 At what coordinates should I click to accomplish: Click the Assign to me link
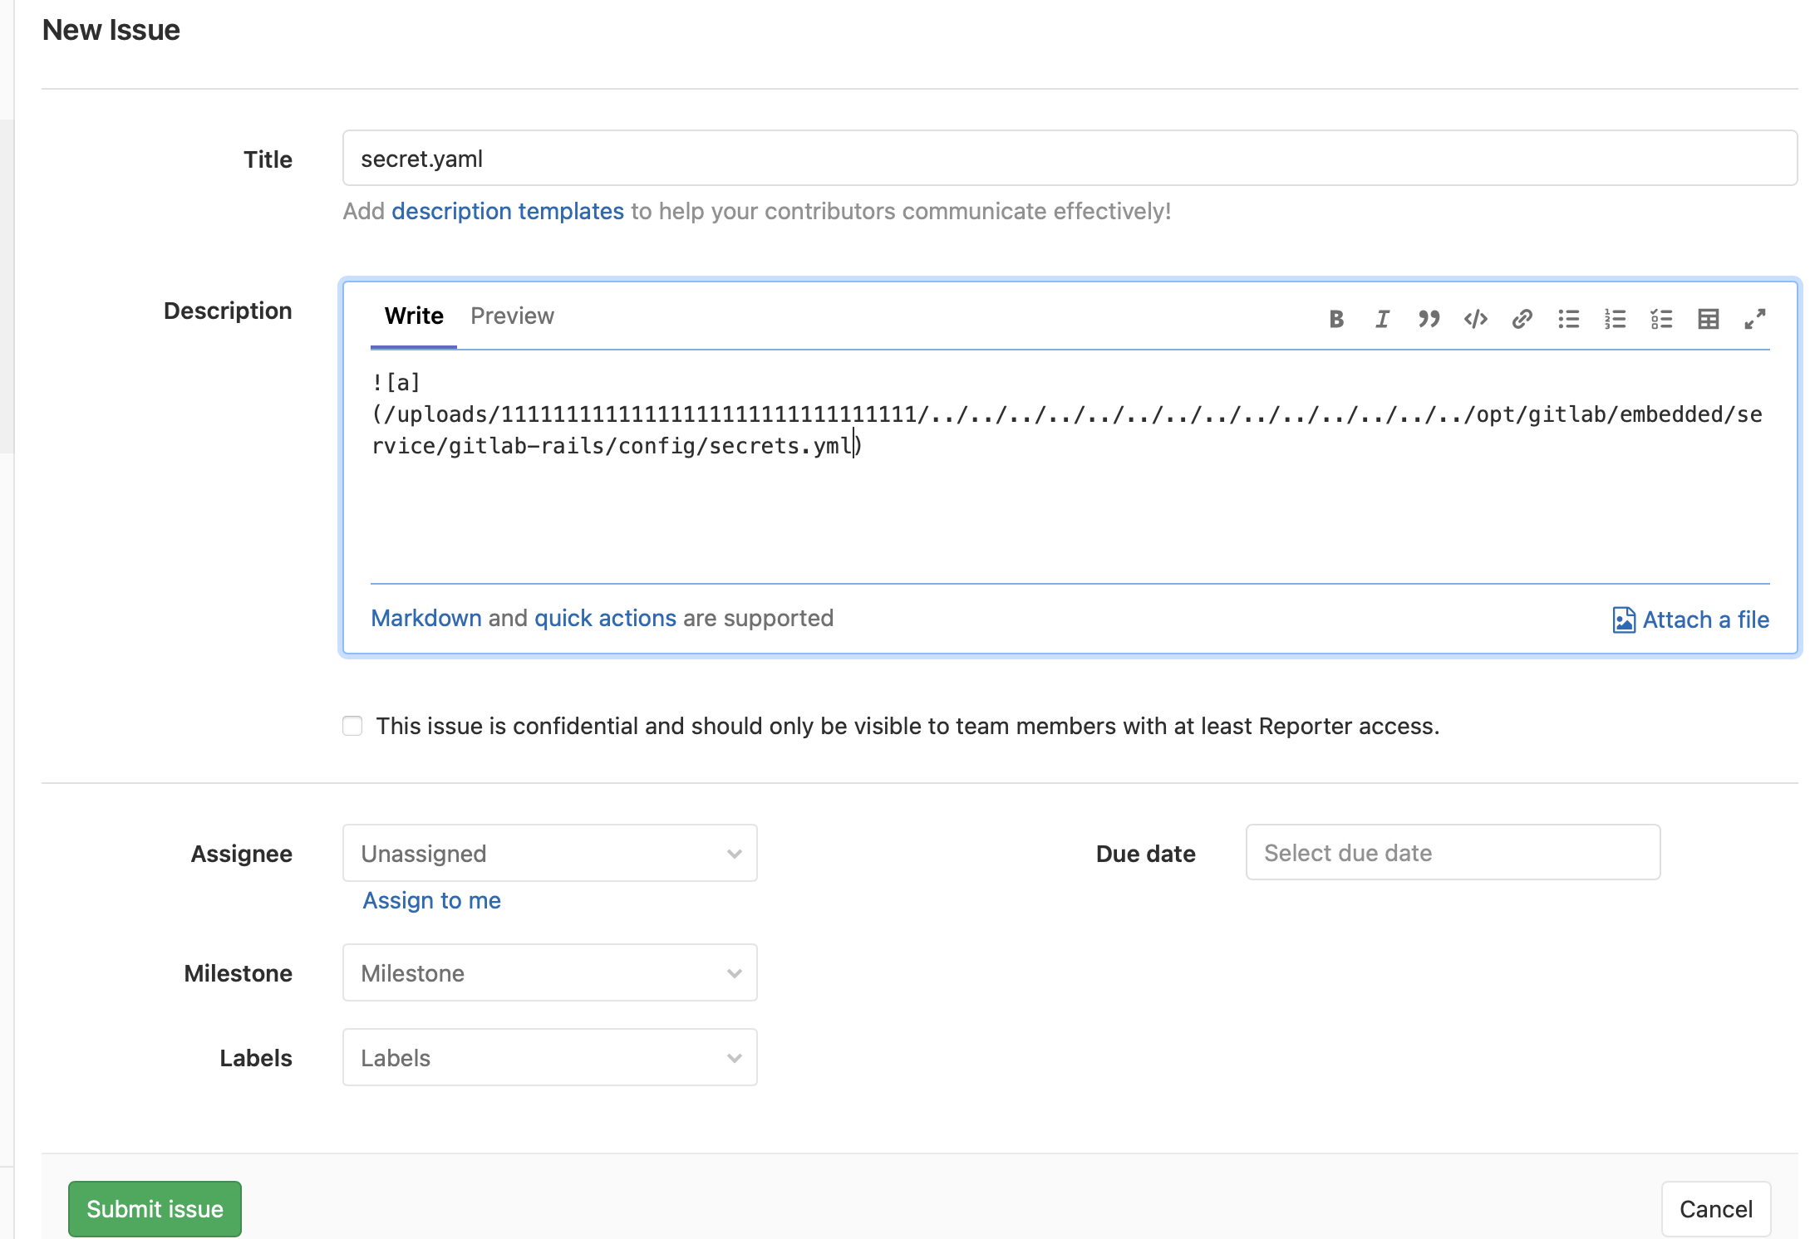coord(431,900)
